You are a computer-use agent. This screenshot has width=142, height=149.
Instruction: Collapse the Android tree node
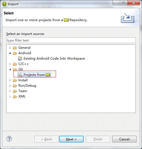click(10, 53)
